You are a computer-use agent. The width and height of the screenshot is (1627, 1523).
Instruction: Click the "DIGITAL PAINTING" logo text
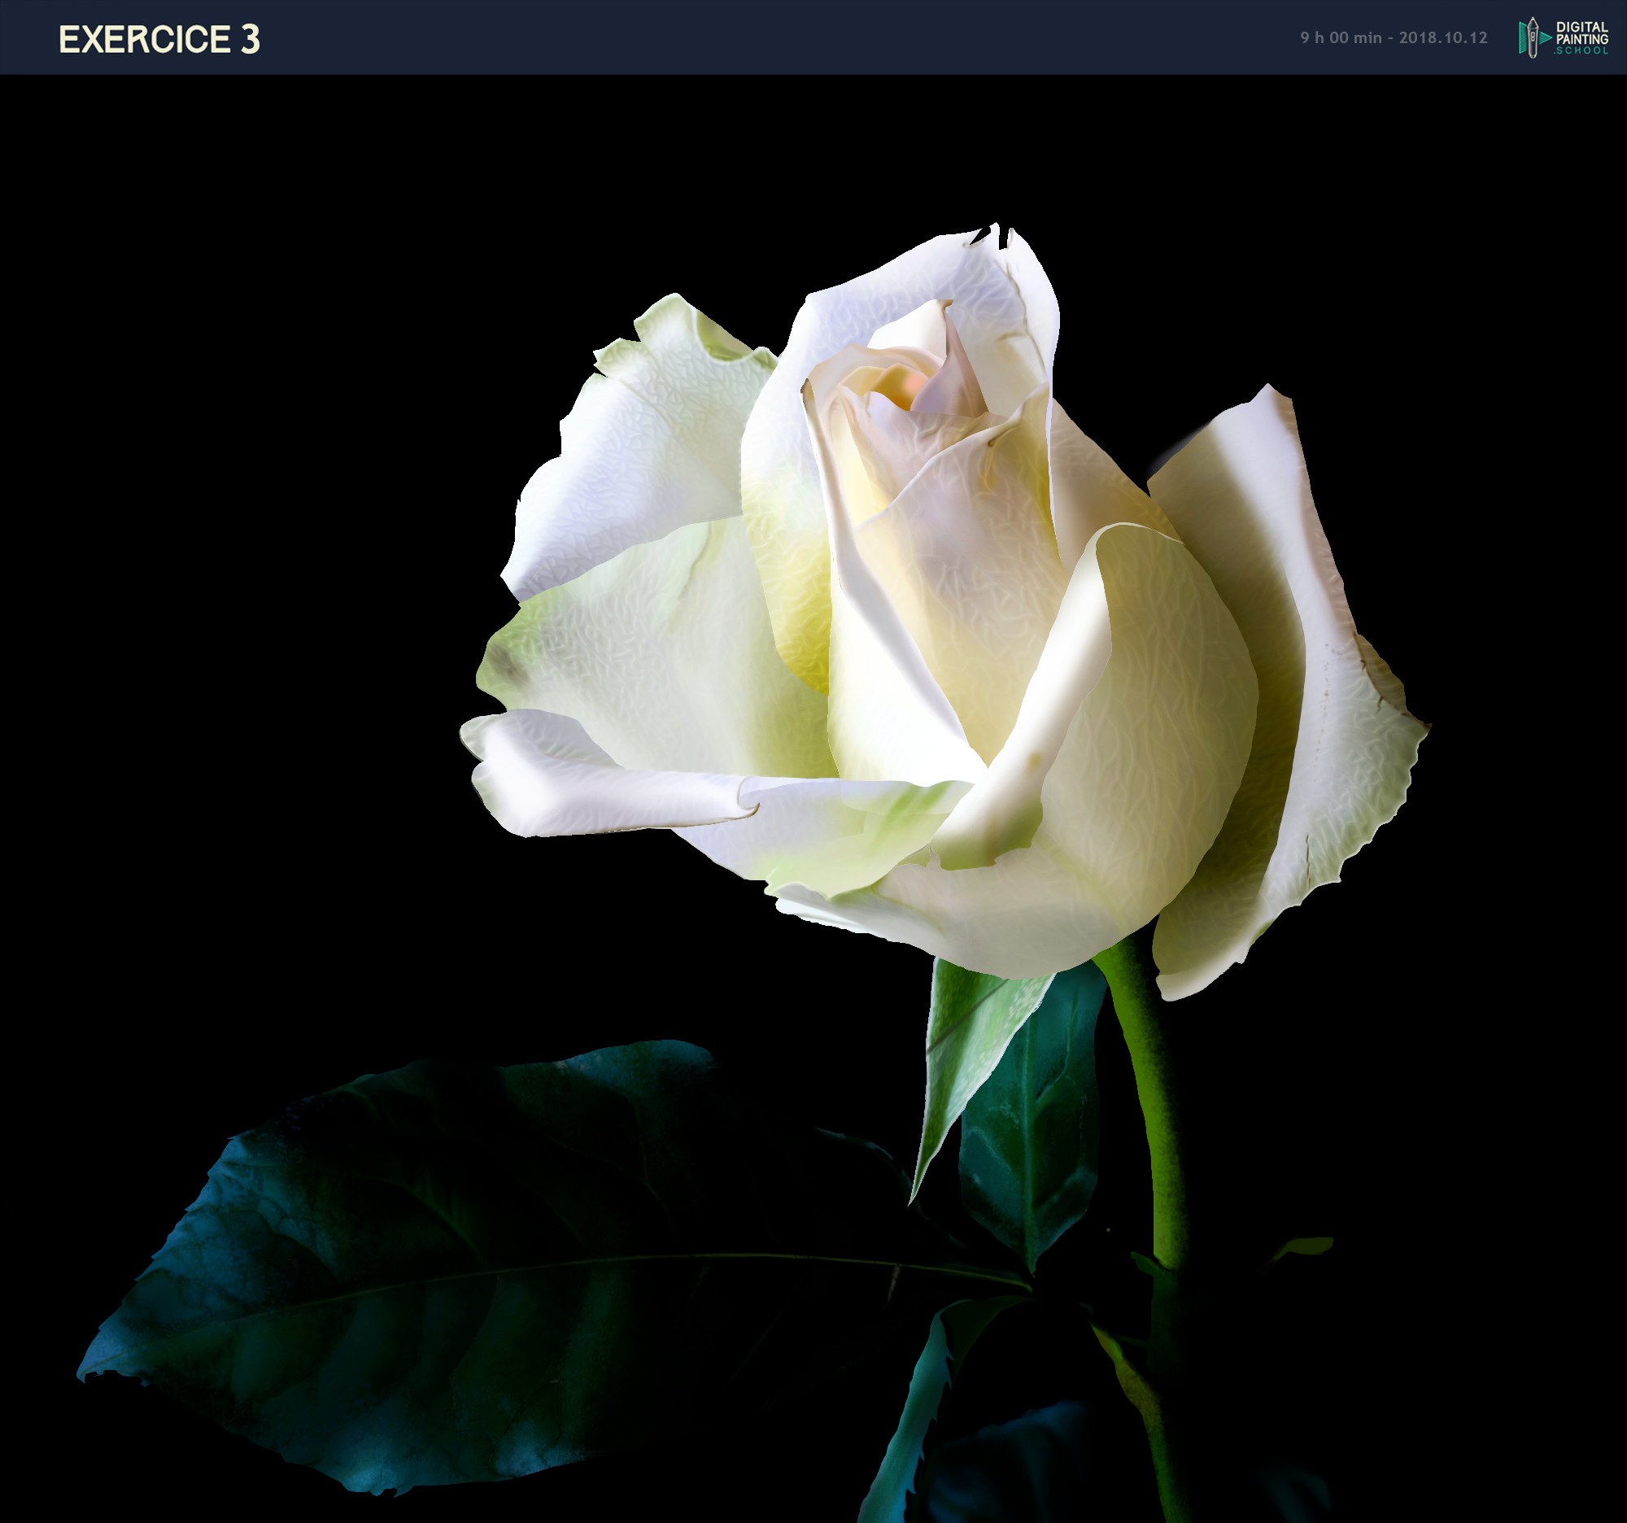point(1581,33)
